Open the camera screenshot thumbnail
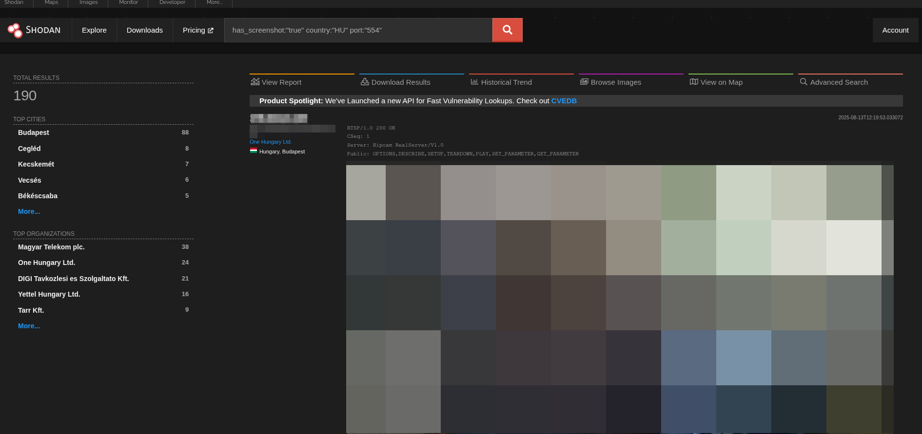The width and height of the screenshot is (922, 434). click(619, 297)
